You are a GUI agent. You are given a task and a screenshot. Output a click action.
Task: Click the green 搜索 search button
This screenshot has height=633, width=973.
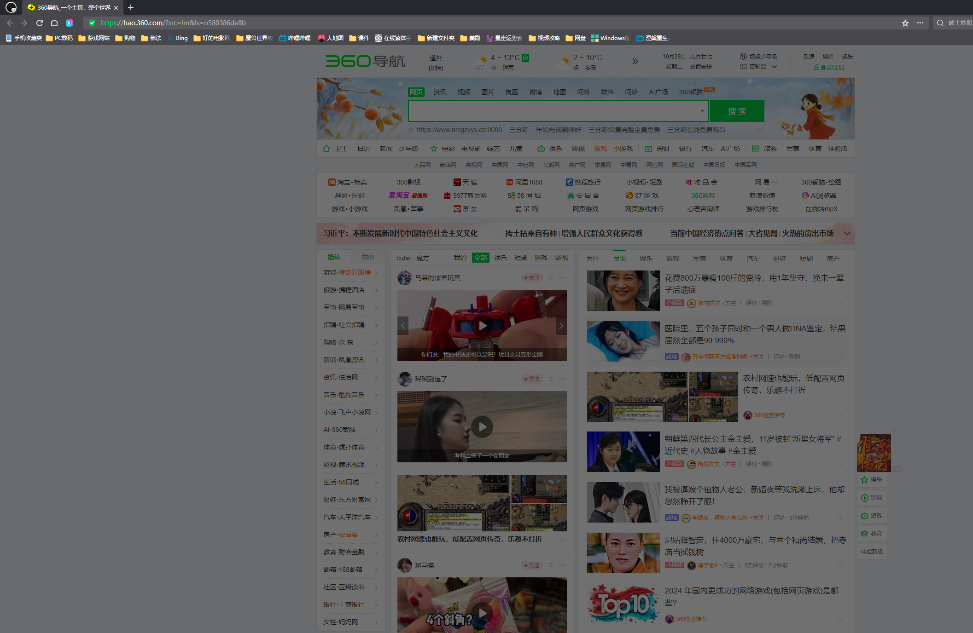[736, 111]
